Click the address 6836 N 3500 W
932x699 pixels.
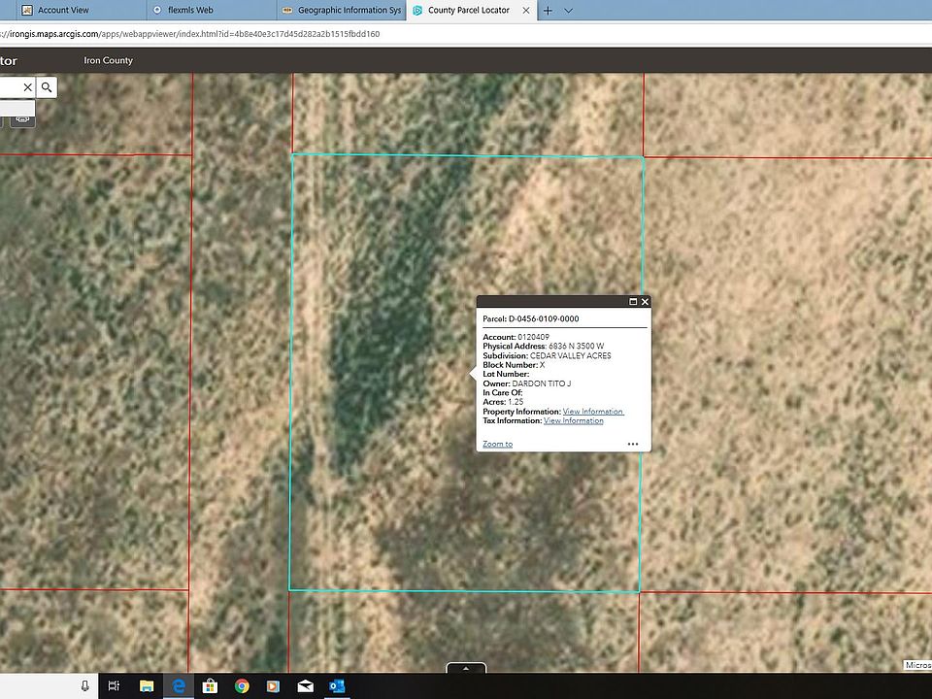pyautogui.click(x=576, y=346)
